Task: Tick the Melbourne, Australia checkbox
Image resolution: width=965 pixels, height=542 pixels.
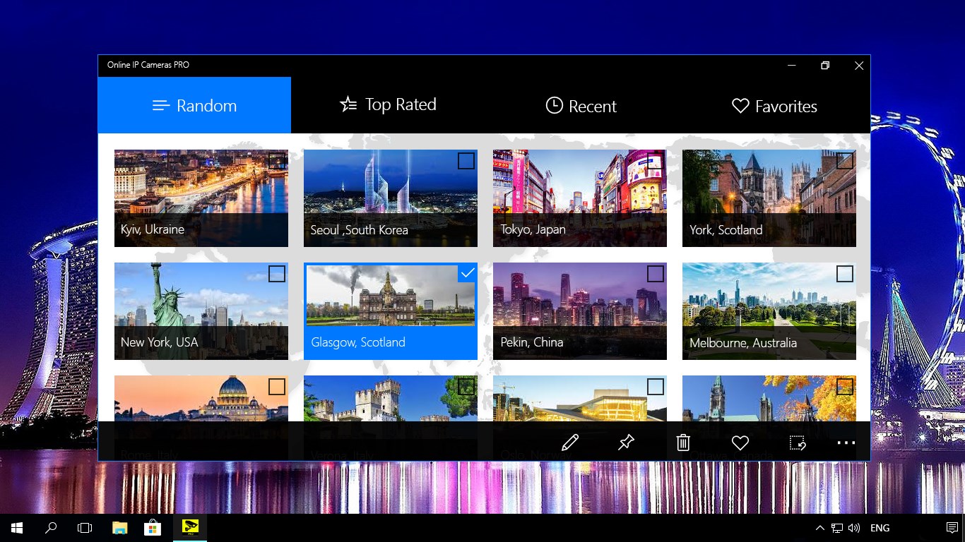Action: [x=845, y=273]
